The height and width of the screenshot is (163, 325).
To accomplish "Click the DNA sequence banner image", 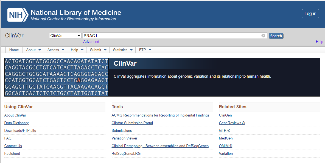I will [x=57, y=77].
